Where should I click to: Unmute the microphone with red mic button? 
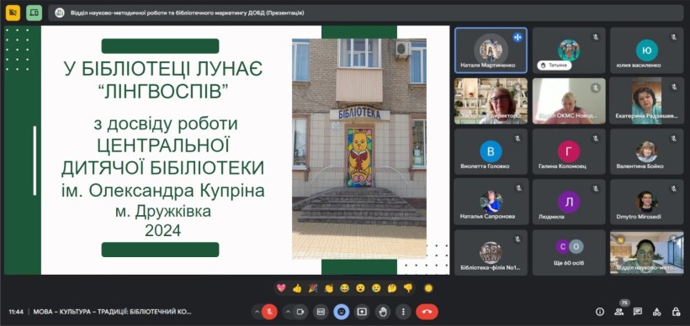click(x=269, y=312)
